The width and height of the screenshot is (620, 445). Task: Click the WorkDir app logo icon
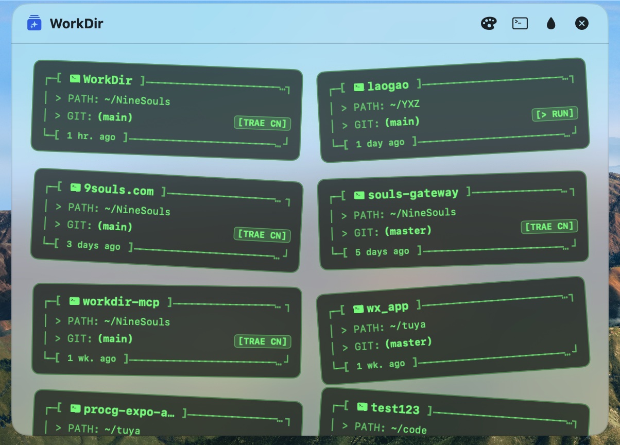(x=34, y=23)
